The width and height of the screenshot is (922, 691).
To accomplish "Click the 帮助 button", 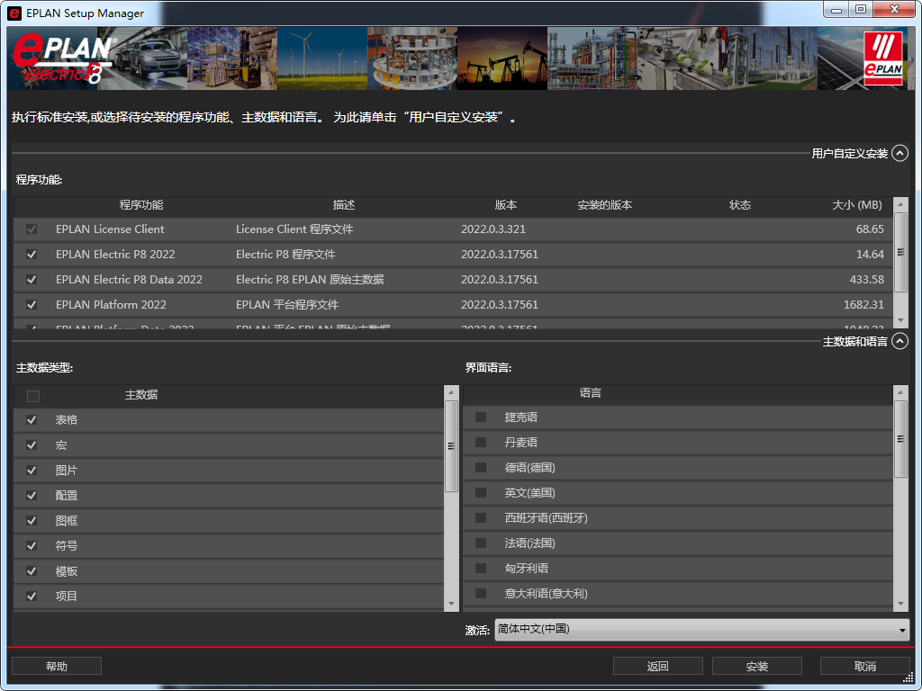I will [x=56, y=666].
